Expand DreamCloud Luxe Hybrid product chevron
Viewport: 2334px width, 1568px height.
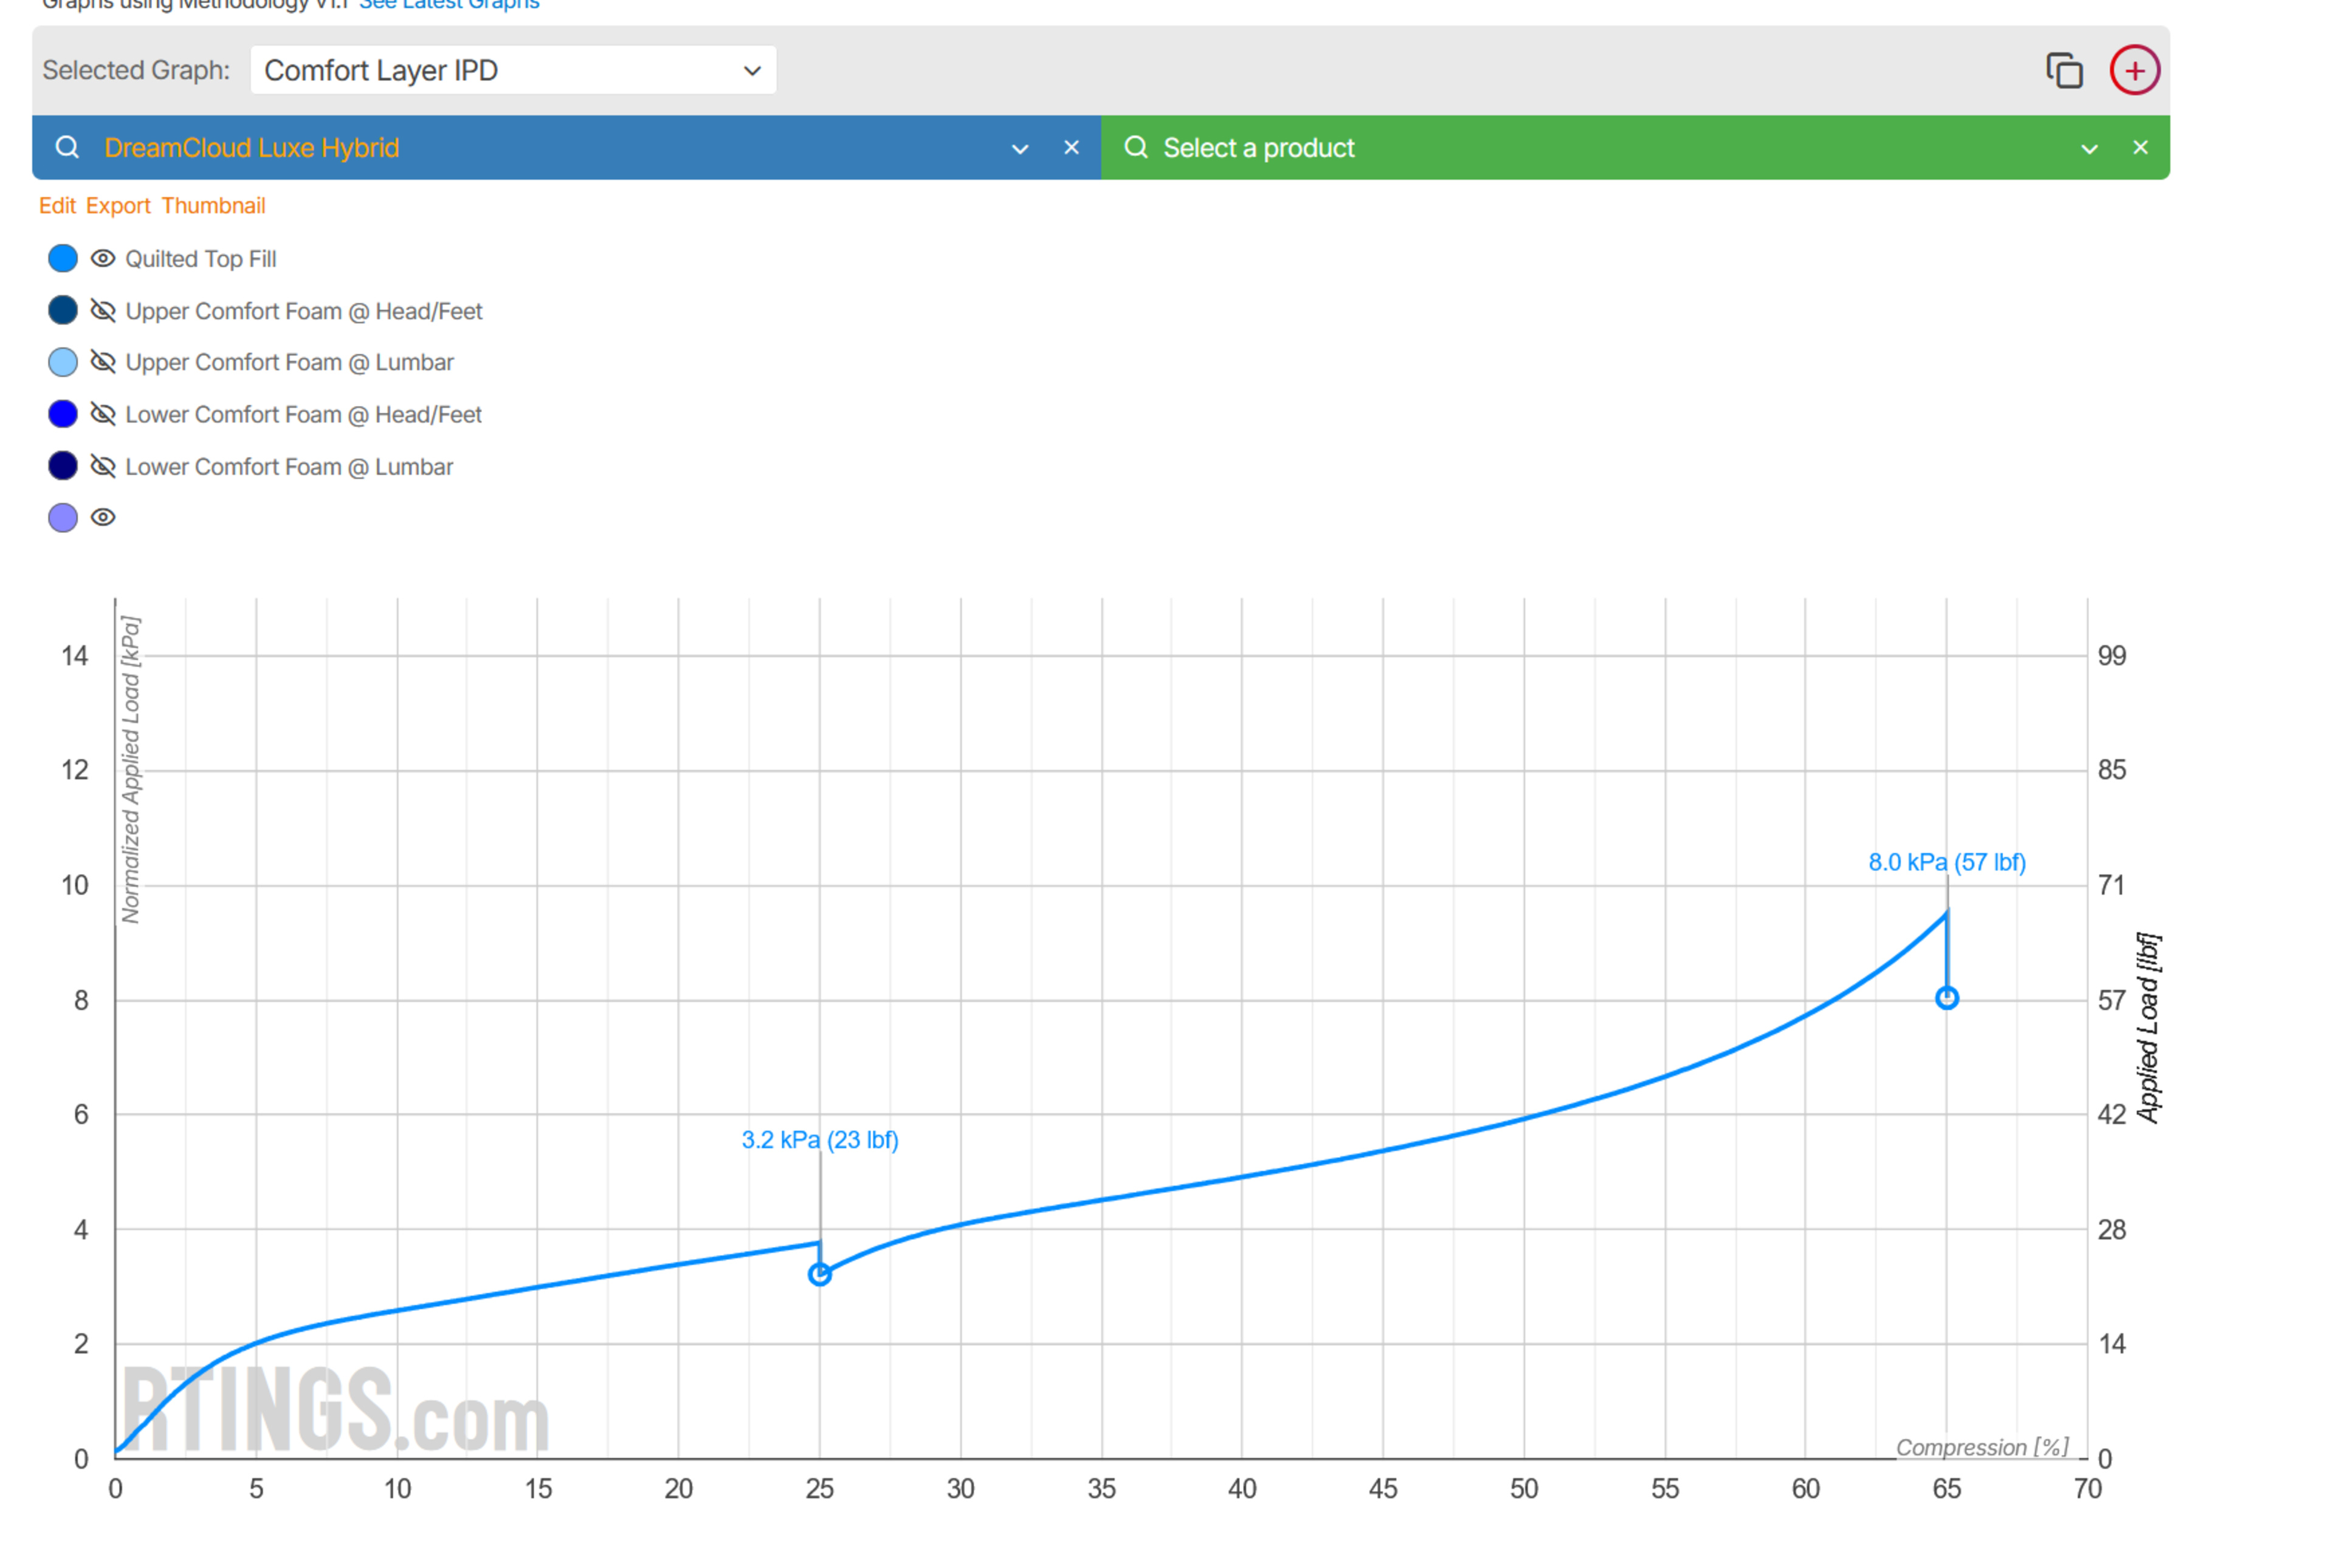click(x=1019, y=149)
